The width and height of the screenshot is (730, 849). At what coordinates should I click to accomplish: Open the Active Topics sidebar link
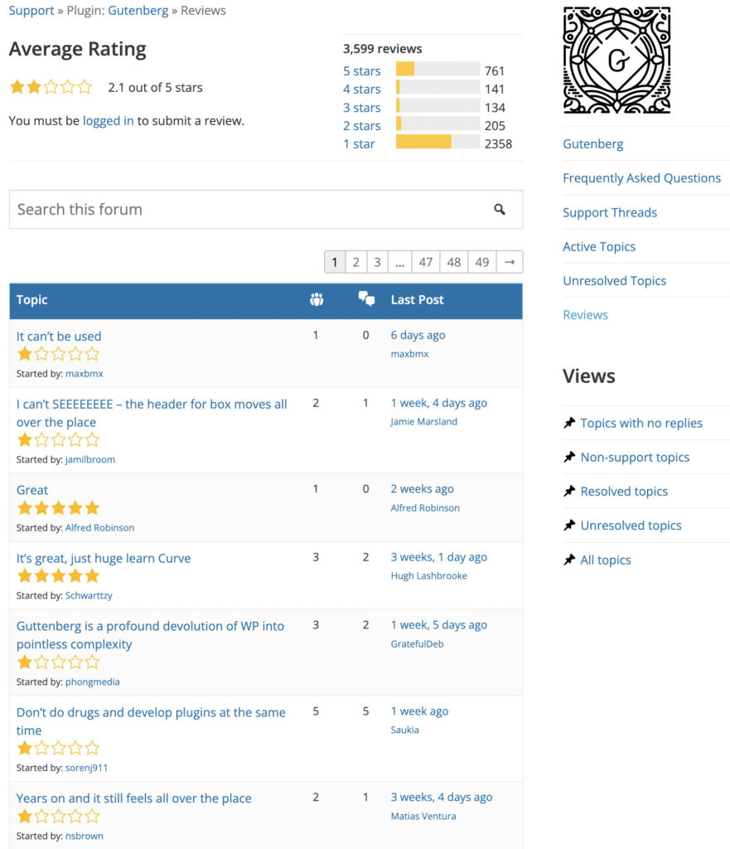598,246
